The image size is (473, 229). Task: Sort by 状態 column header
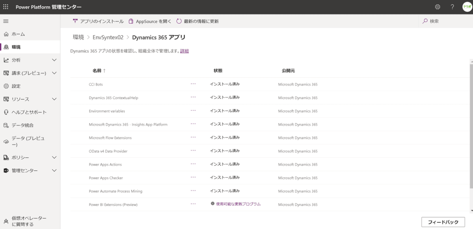[x=218, y=71]
